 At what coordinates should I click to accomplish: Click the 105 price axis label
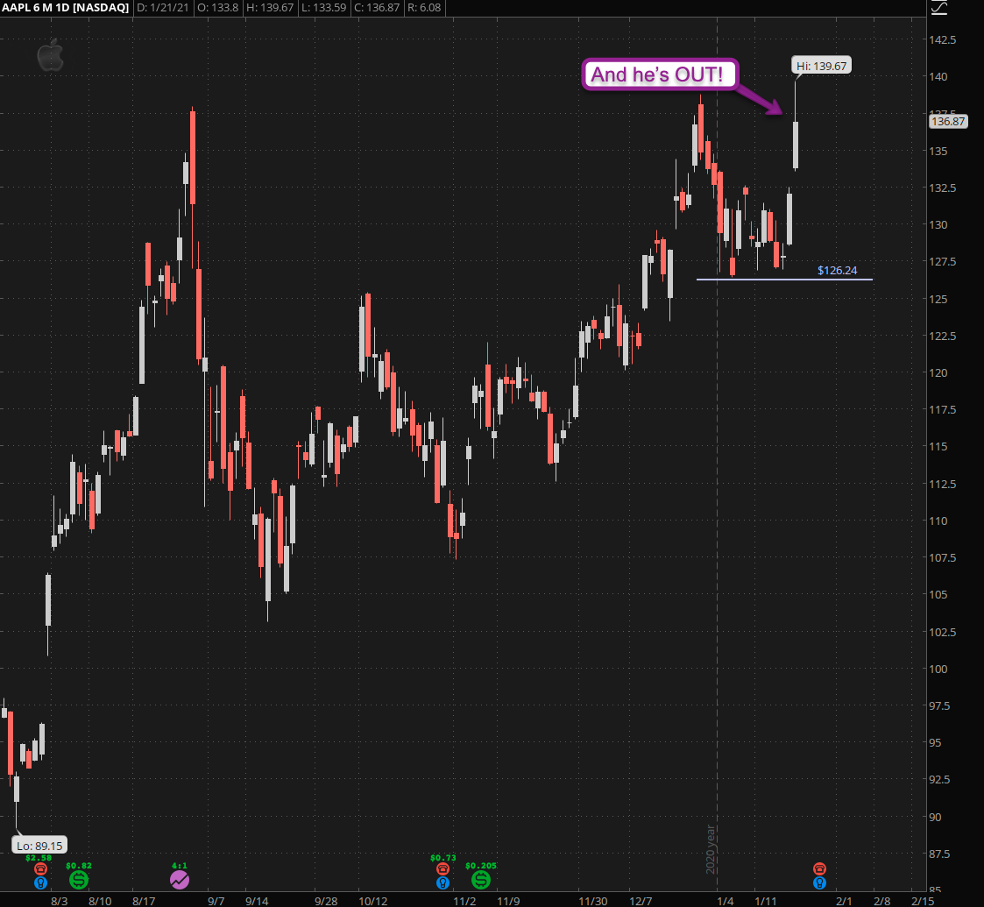pyautogui.click(x=938, y=594)
